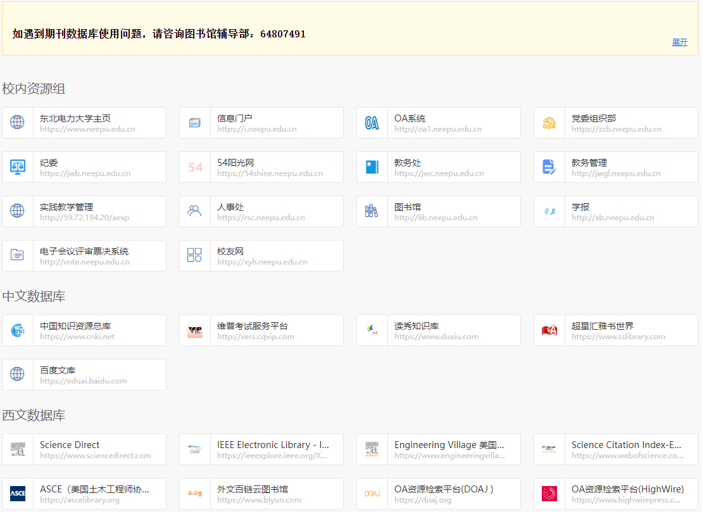Screen dimensions: 702x512
Task: Click the URL https://54shine.neepu.edu.cn
Action: coord(270,173)
